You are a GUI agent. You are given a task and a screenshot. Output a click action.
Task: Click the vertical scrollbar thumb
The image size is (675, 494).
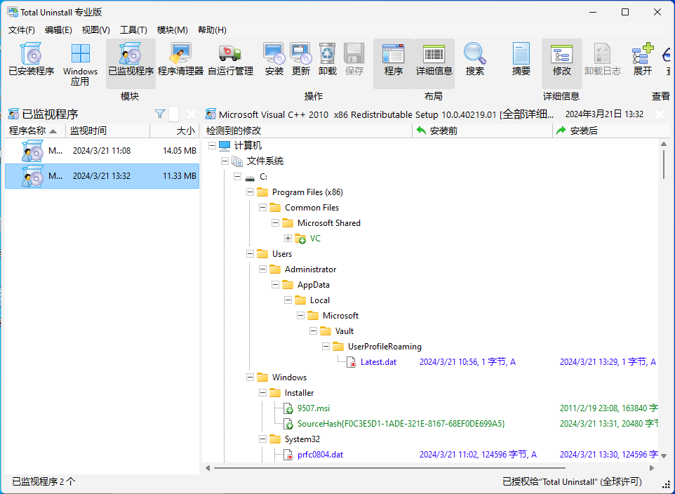[x=663, y=163]
